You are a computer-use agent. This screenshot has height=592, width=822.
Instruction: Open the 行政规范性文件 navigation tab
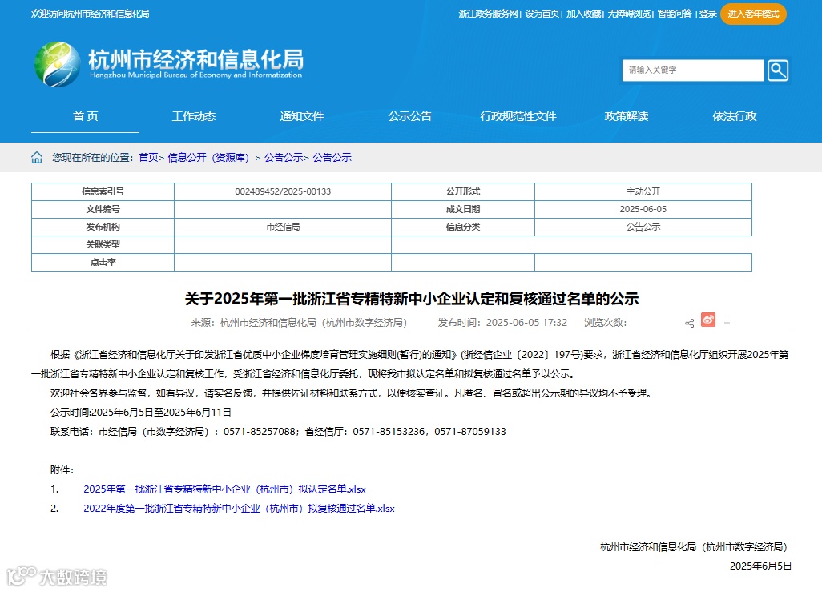[518, 116]
